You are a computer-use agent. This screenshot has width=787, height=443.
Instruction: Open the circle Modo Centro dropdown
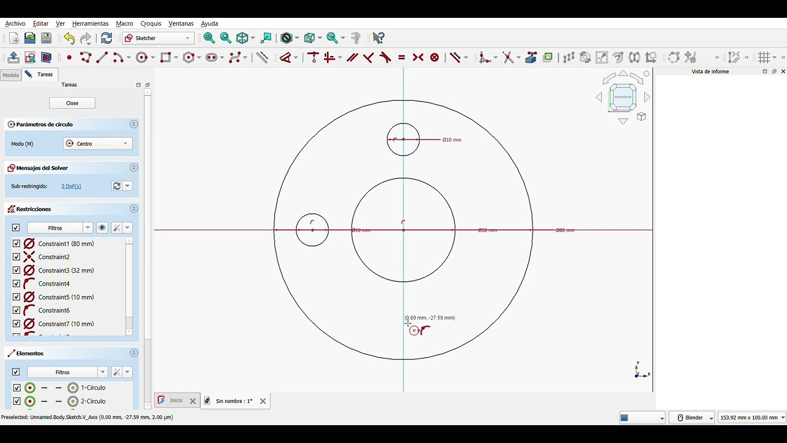tap(98, 144)
